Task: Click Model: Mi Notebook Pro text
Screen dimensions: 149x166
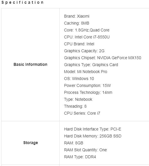Action: tap(86, 72)
